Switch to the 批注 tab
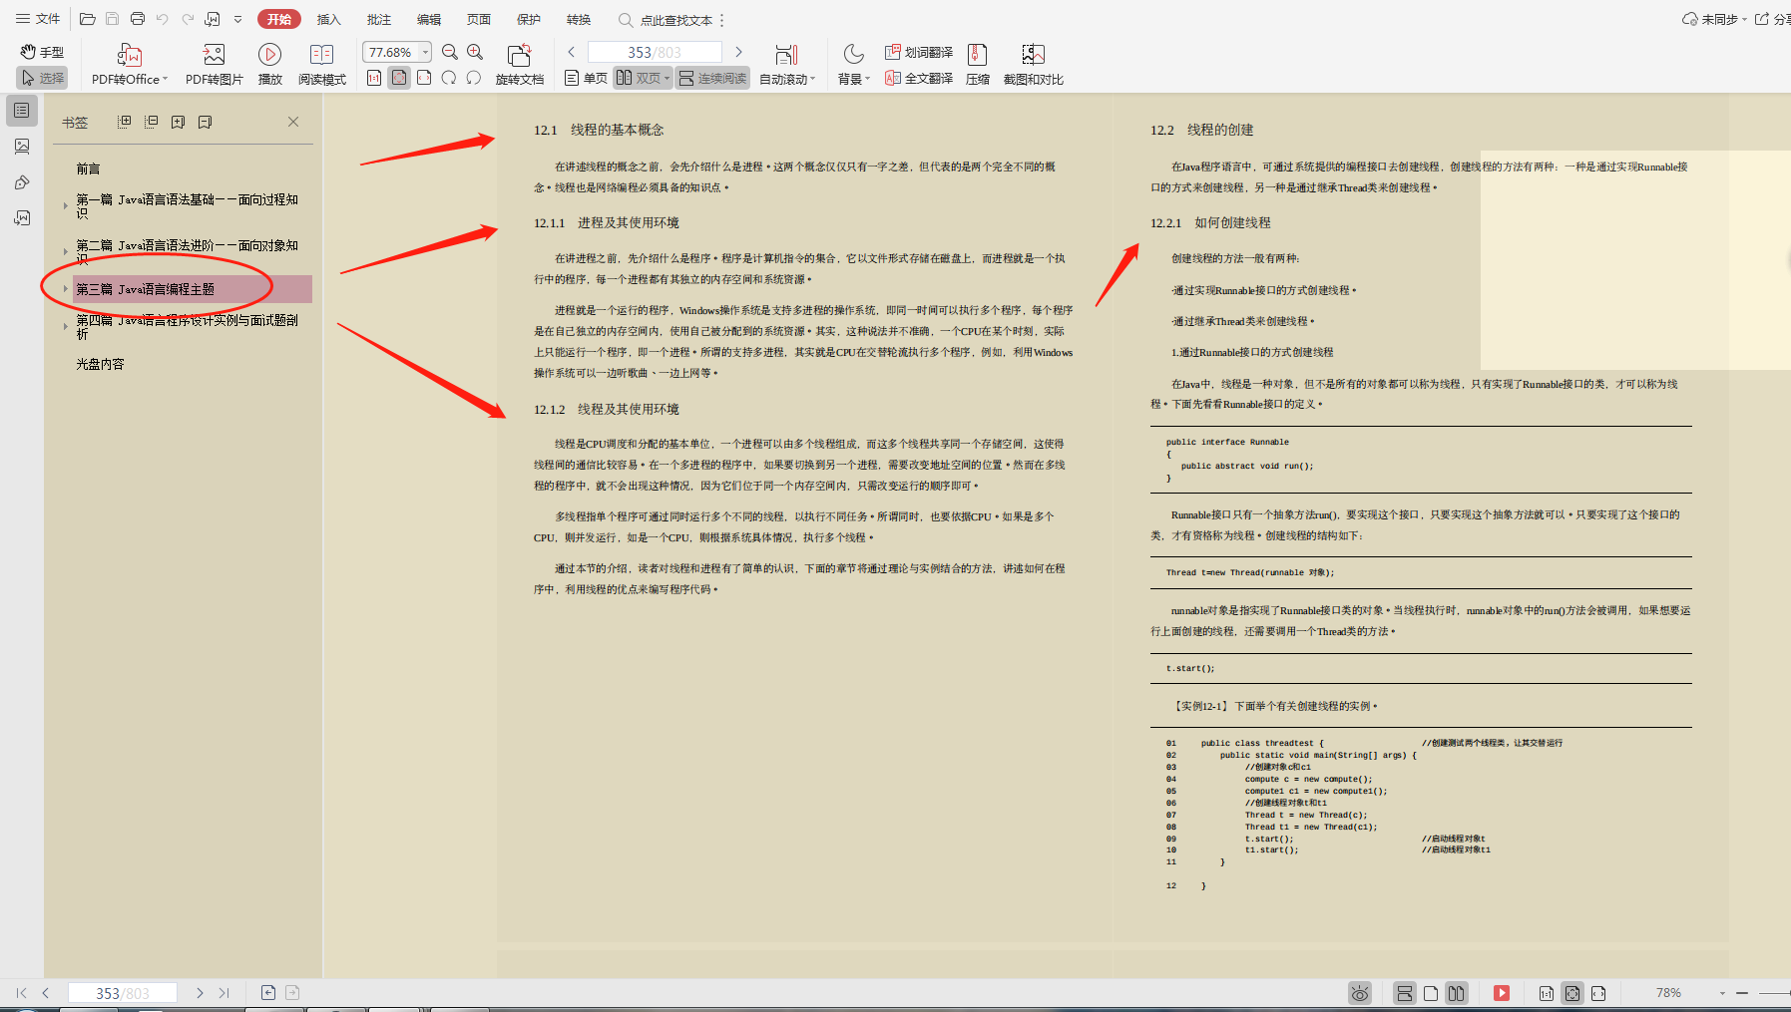 [379, 19]
